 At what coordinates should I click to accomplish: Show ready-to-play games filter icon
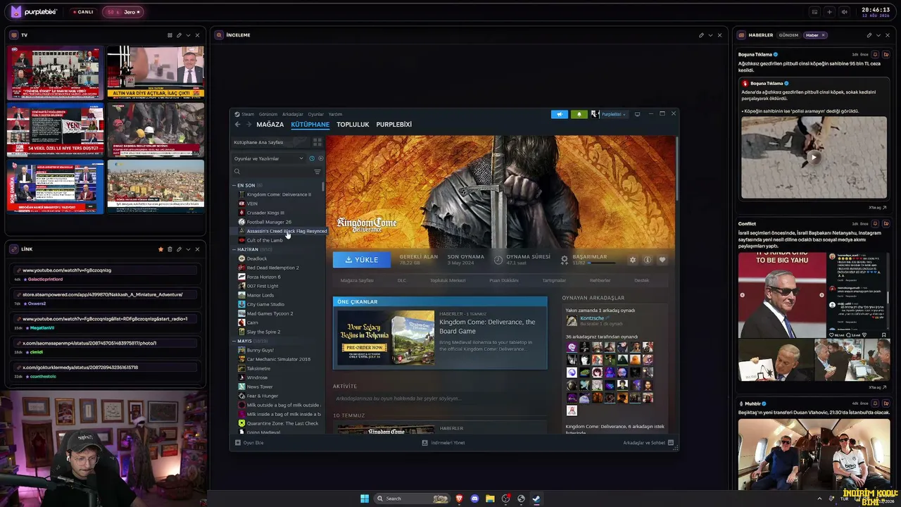(320, 158)
